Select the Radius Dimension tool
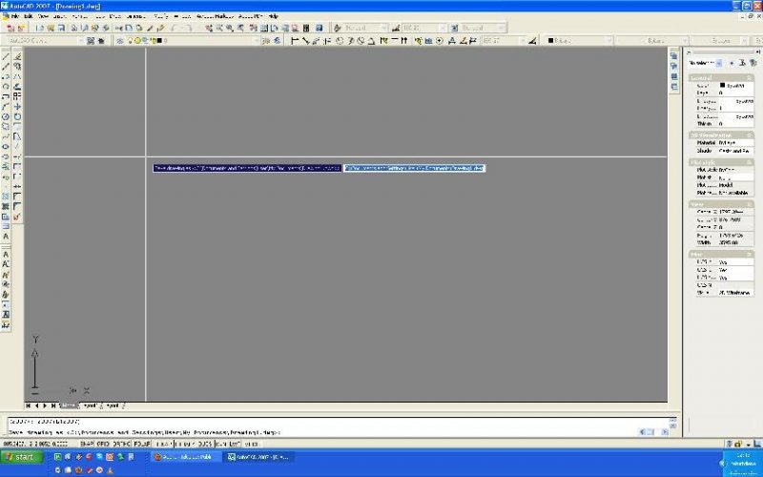 point(340,40)
